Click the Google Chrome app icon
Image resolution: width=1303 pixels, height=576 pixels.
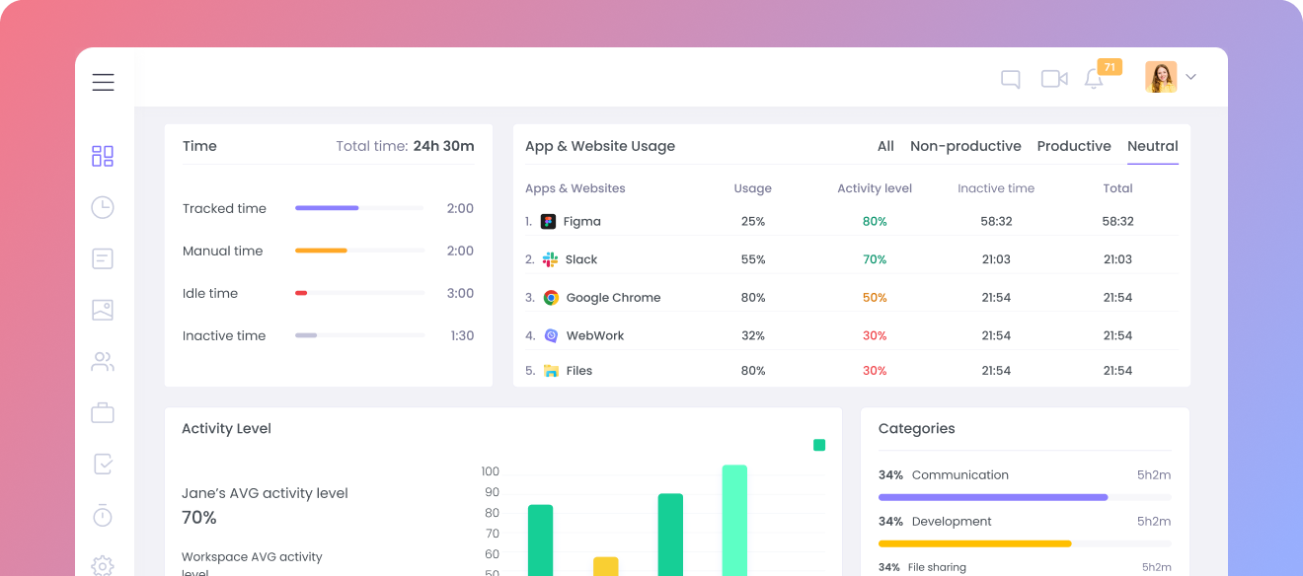click(x=551, y=297)
